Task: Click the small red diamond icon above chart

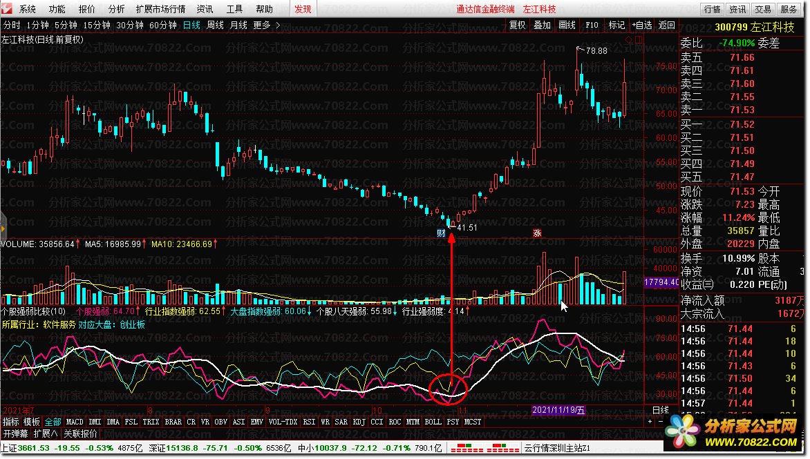Action: point(629,40)
